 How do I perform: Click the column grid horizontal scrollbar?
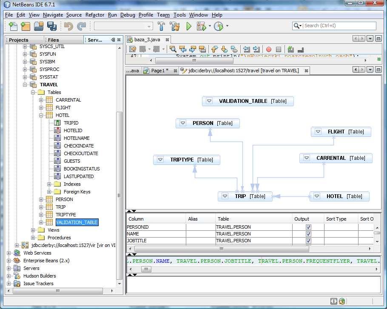click(x=222, y=249)
